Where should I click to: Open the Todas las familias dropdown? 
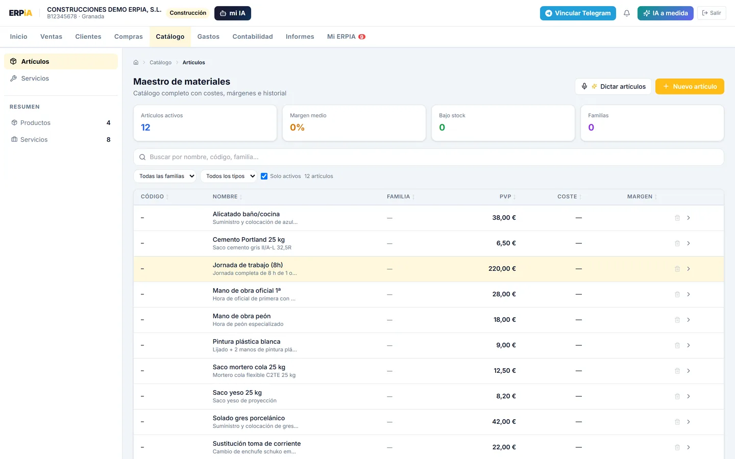tap(165, 176)
